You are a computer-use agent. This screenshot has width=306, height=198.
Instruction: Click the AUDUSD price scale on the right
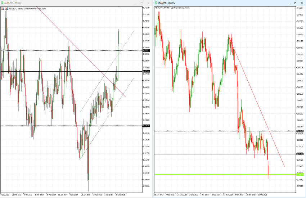coord(146,108)
